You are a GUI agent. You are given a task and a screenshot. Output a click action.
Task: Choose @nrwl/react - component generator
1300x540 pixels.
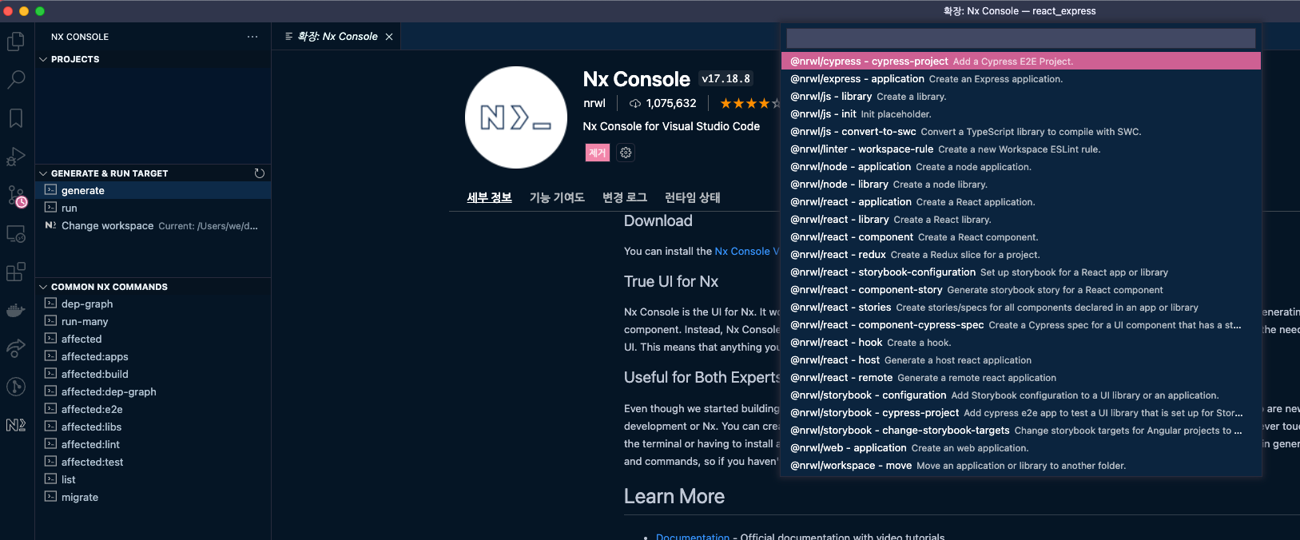coord(1020,237)
